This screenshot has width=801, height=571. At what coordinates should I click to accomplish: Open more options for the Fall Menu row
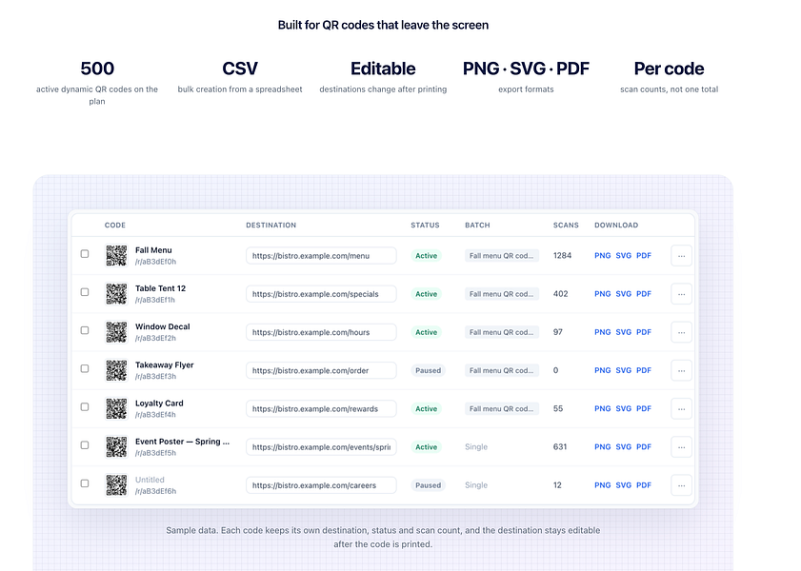tap(681, 256)
